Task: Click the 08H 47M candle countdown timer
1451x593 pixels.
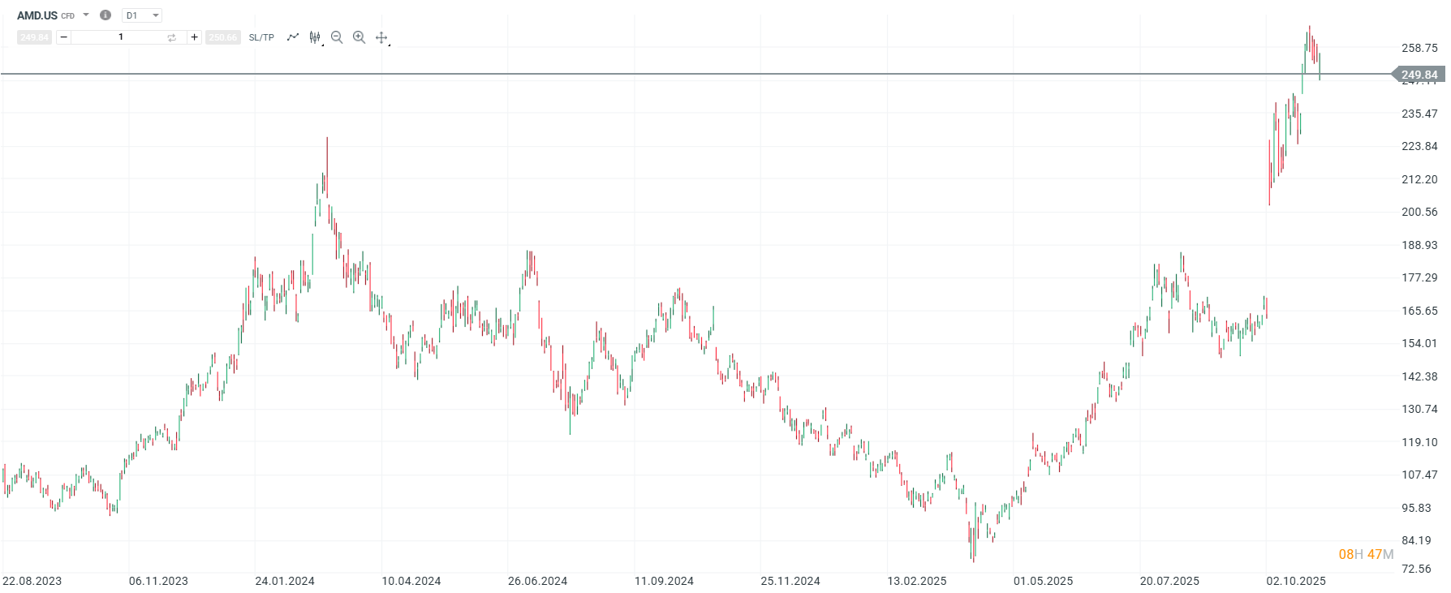Action: pyautogui.click(x=1366, y=554)
